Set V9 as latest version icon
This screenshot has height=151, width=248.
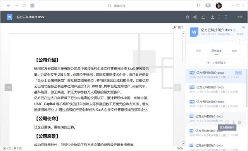(x=227, y=122)
